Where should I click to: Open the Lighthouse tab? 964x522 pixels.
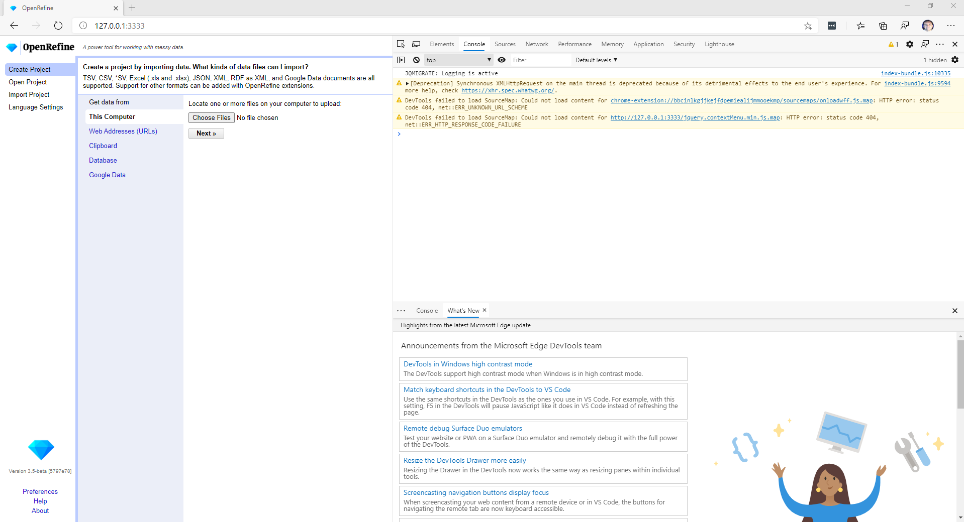click(719, 44)
